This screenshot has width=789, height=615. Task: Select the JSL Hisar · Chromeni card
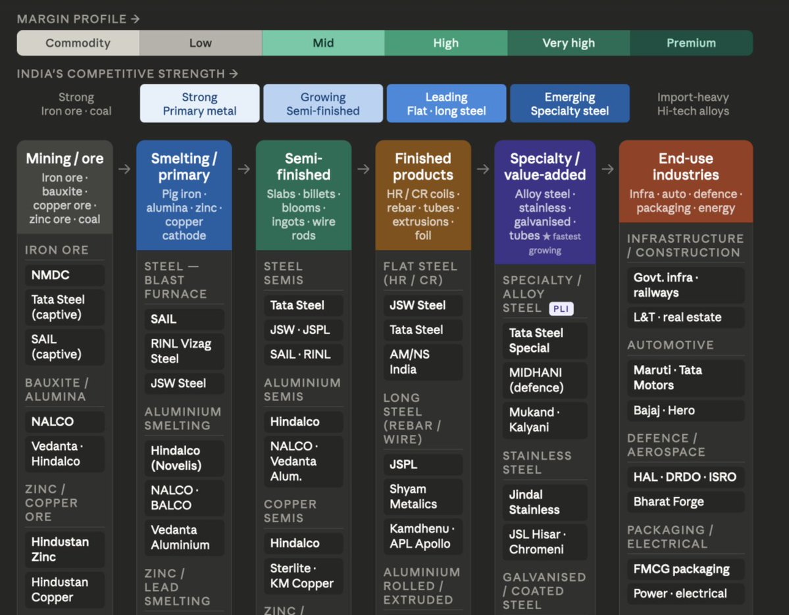coord(545,543)
